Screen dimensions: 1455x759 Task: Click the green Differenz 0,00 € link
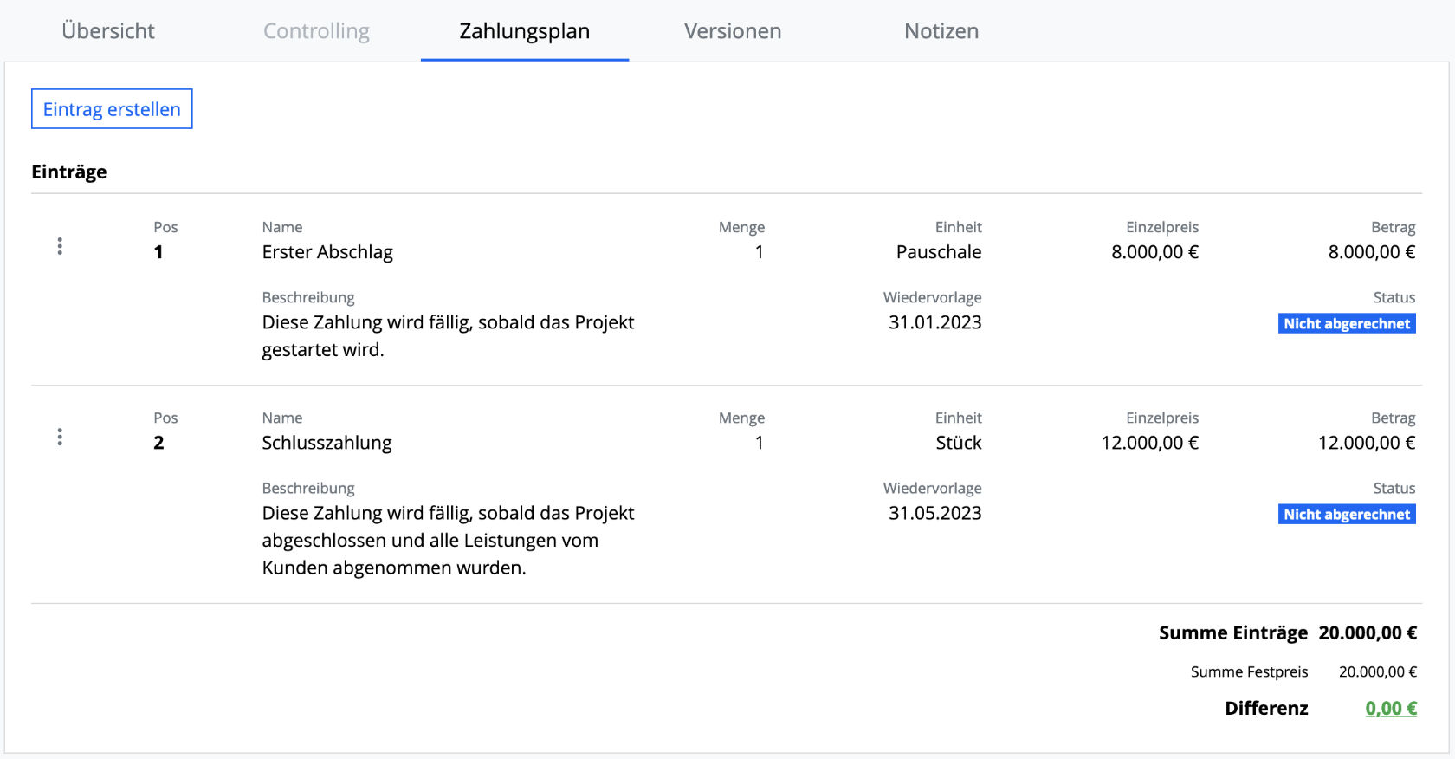pos(1391,709)
